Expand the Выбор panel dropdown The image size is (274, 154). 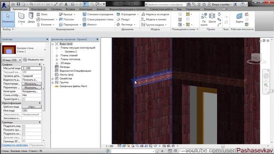pyautogui.click(x=13, y=30)
